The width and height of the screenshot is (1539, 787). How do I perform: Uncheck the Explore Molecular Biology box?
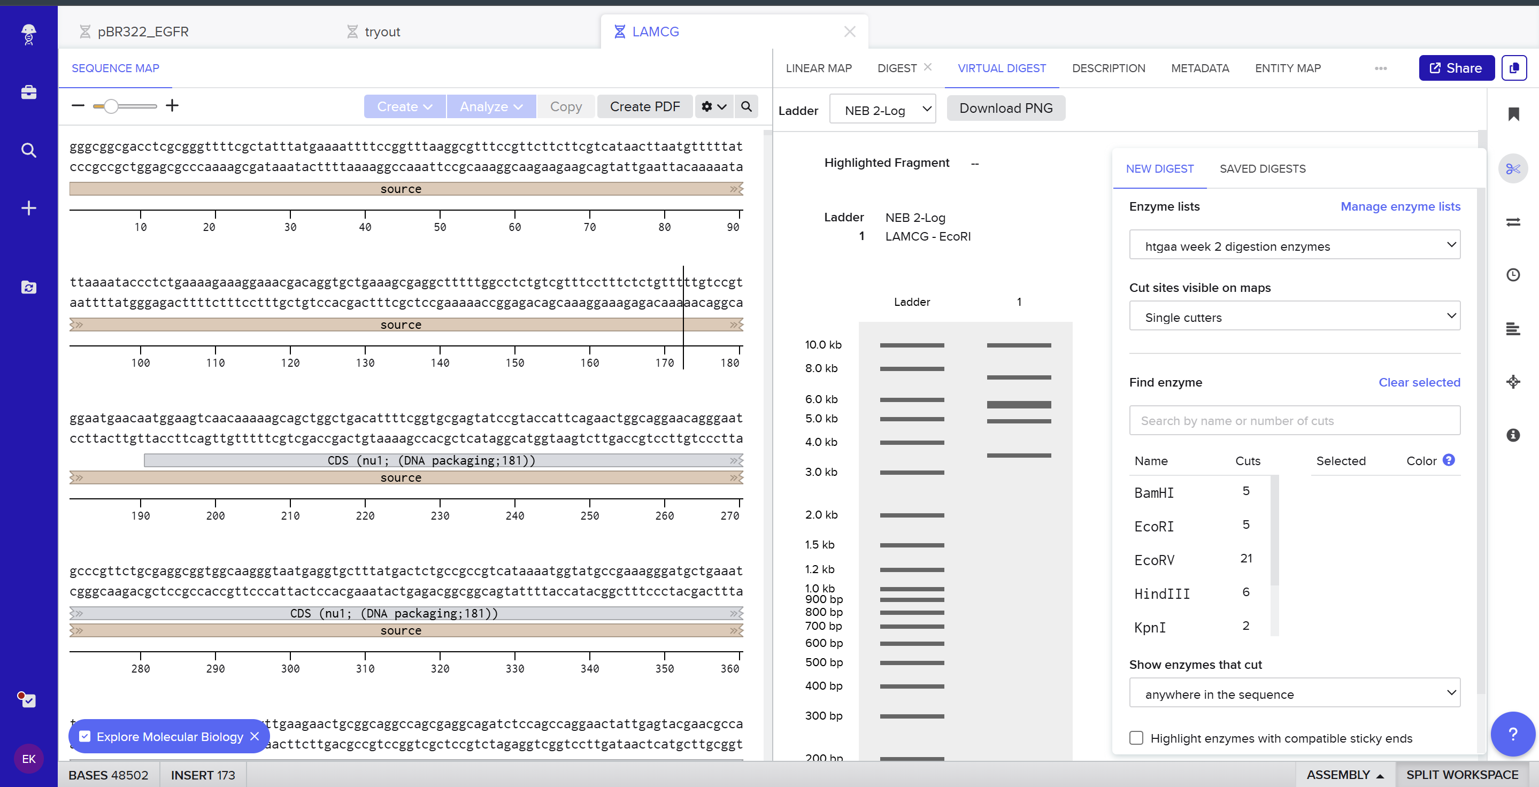pyautogui.click(x=86, y=736)
